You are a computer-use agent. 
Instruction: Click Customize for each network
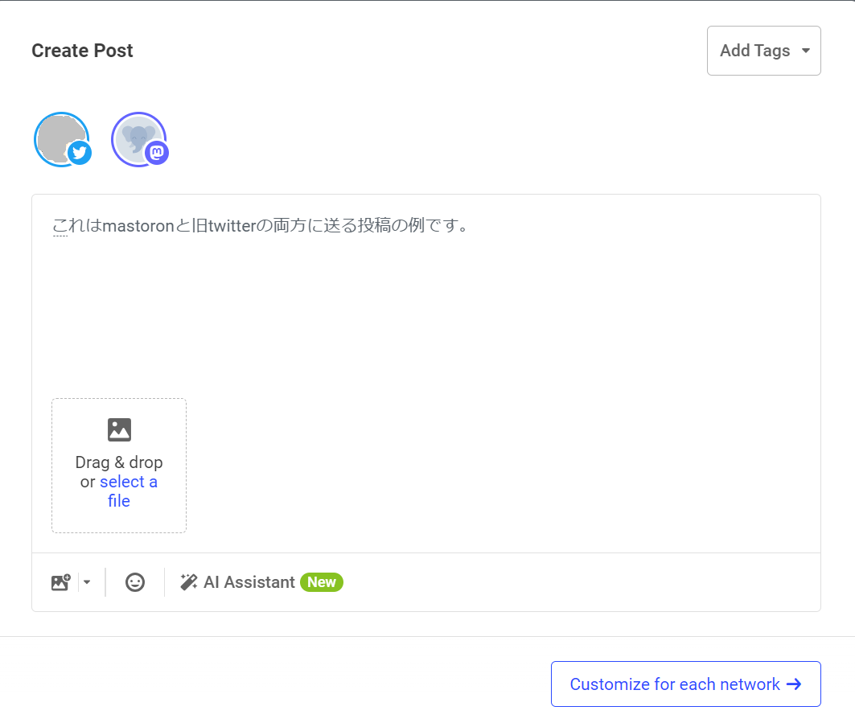point(684,684)
